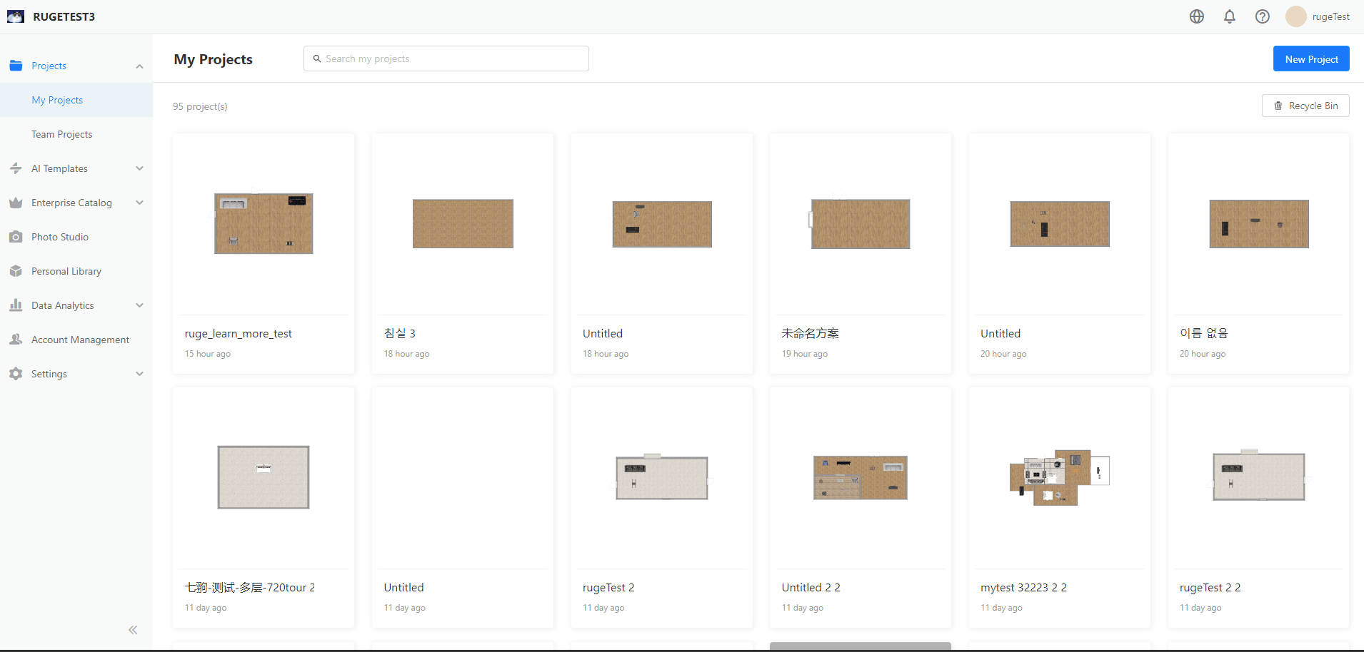Image resolution: width=1364 pixels, height=652 pixels.
Task: Open the ruge_learn_more_test project thumbnail
Action: [x=264, y=224]
